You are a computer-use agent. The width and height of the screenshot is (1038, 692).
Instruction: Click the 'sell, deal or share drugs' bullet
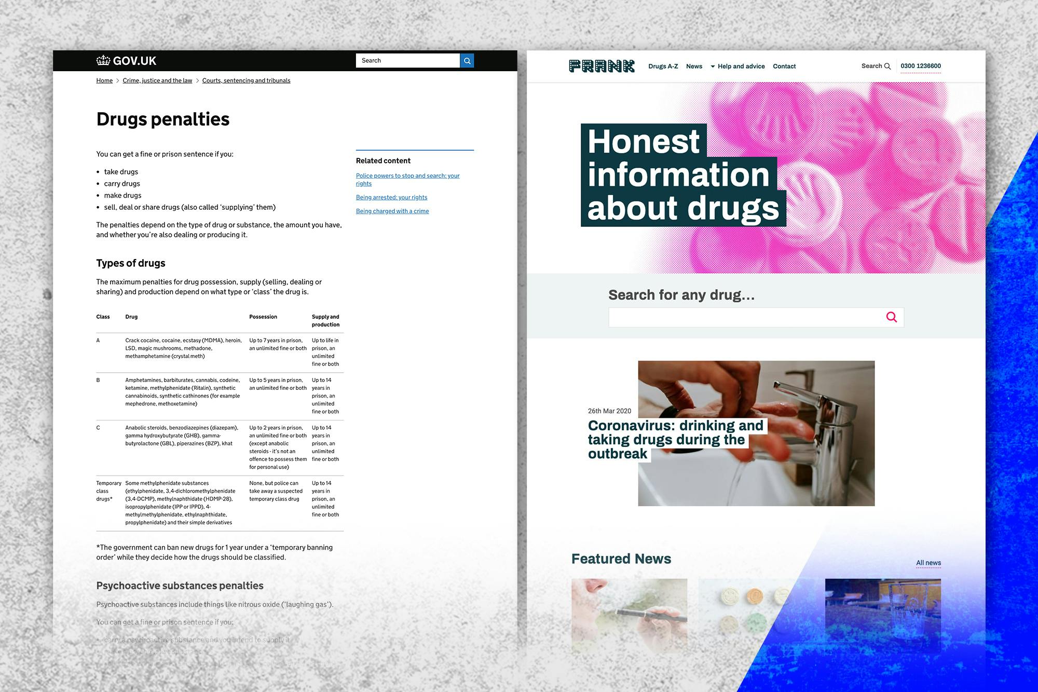click(190, 207)
